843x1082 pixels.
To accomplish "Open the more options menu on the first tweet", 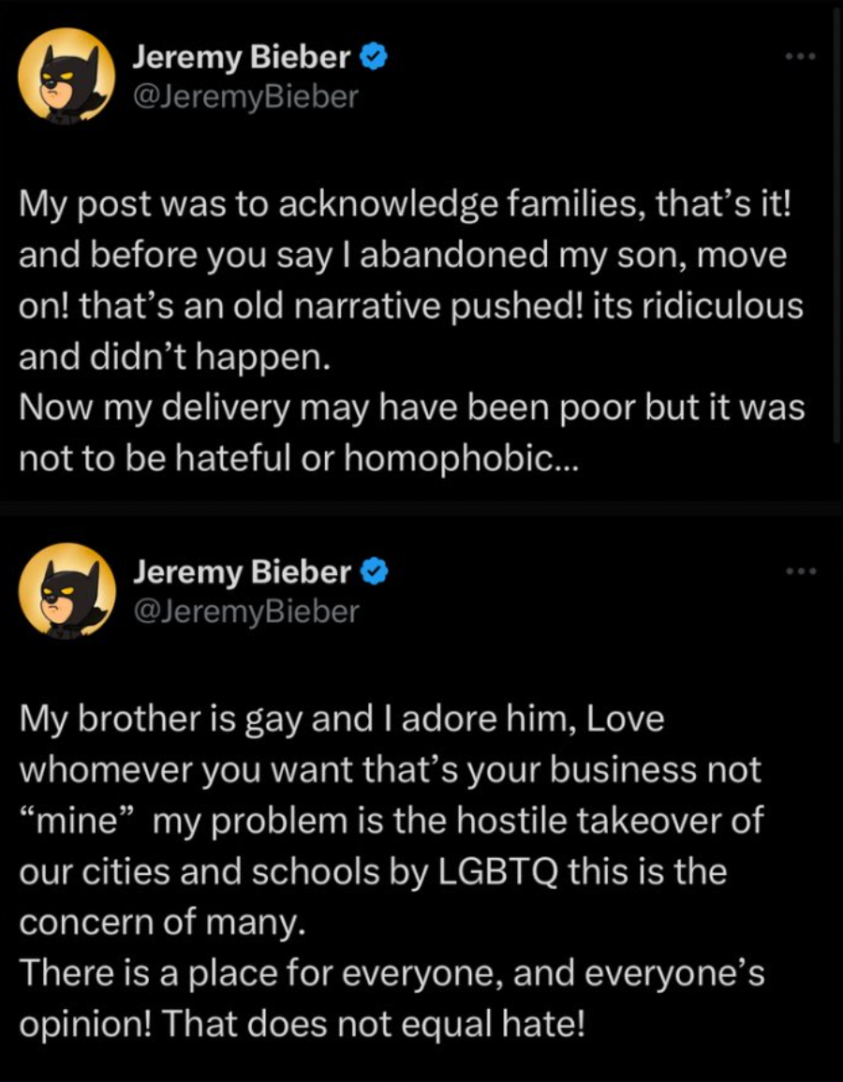I will (x=801, y=57).
